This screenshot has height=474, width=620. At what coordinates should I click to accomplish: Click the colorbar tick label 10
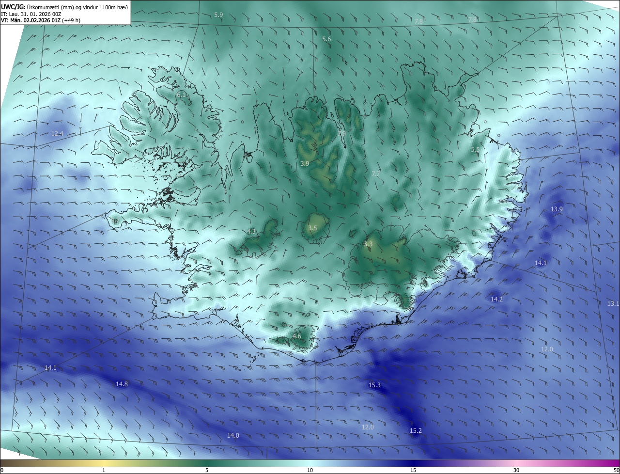(x=310, y=470)
